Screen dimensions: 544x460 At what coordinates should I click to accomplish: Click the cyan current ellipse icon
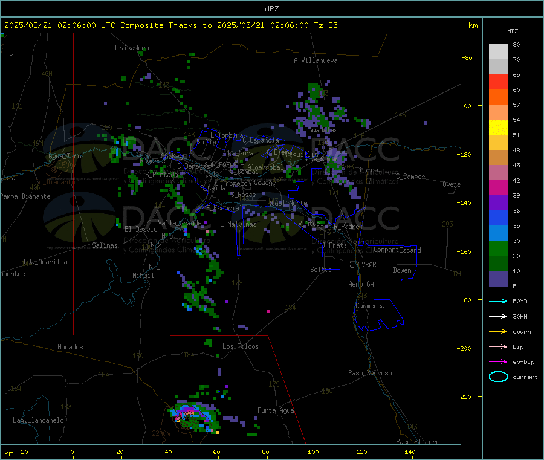point(498,377)
